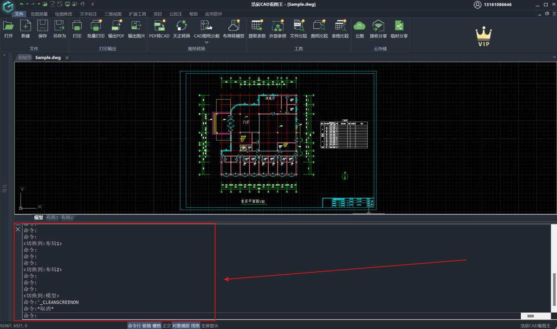
Task: Toggle 极轴 polar tracking in status bar
Action: [x=146, y=326]
